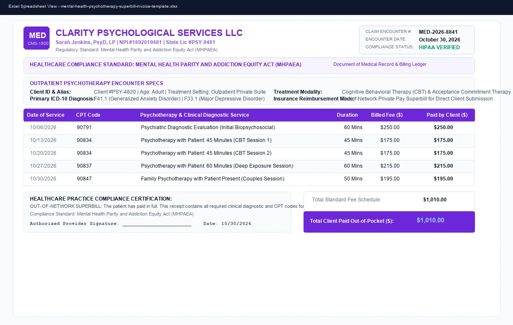Click the Paid by Client ($) column header
513x325 pixels.
click(x=447, y=115)
